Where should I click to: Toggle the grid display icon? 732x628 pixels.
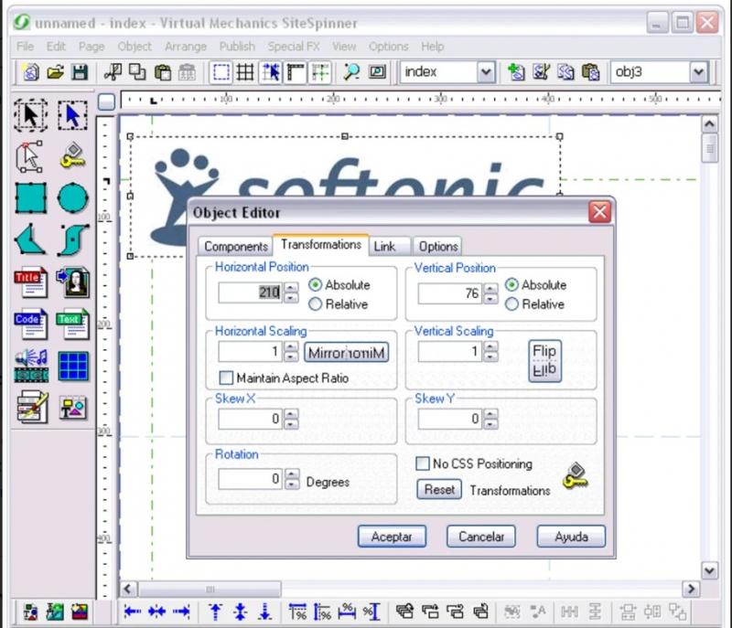click(x=245, y=73)
